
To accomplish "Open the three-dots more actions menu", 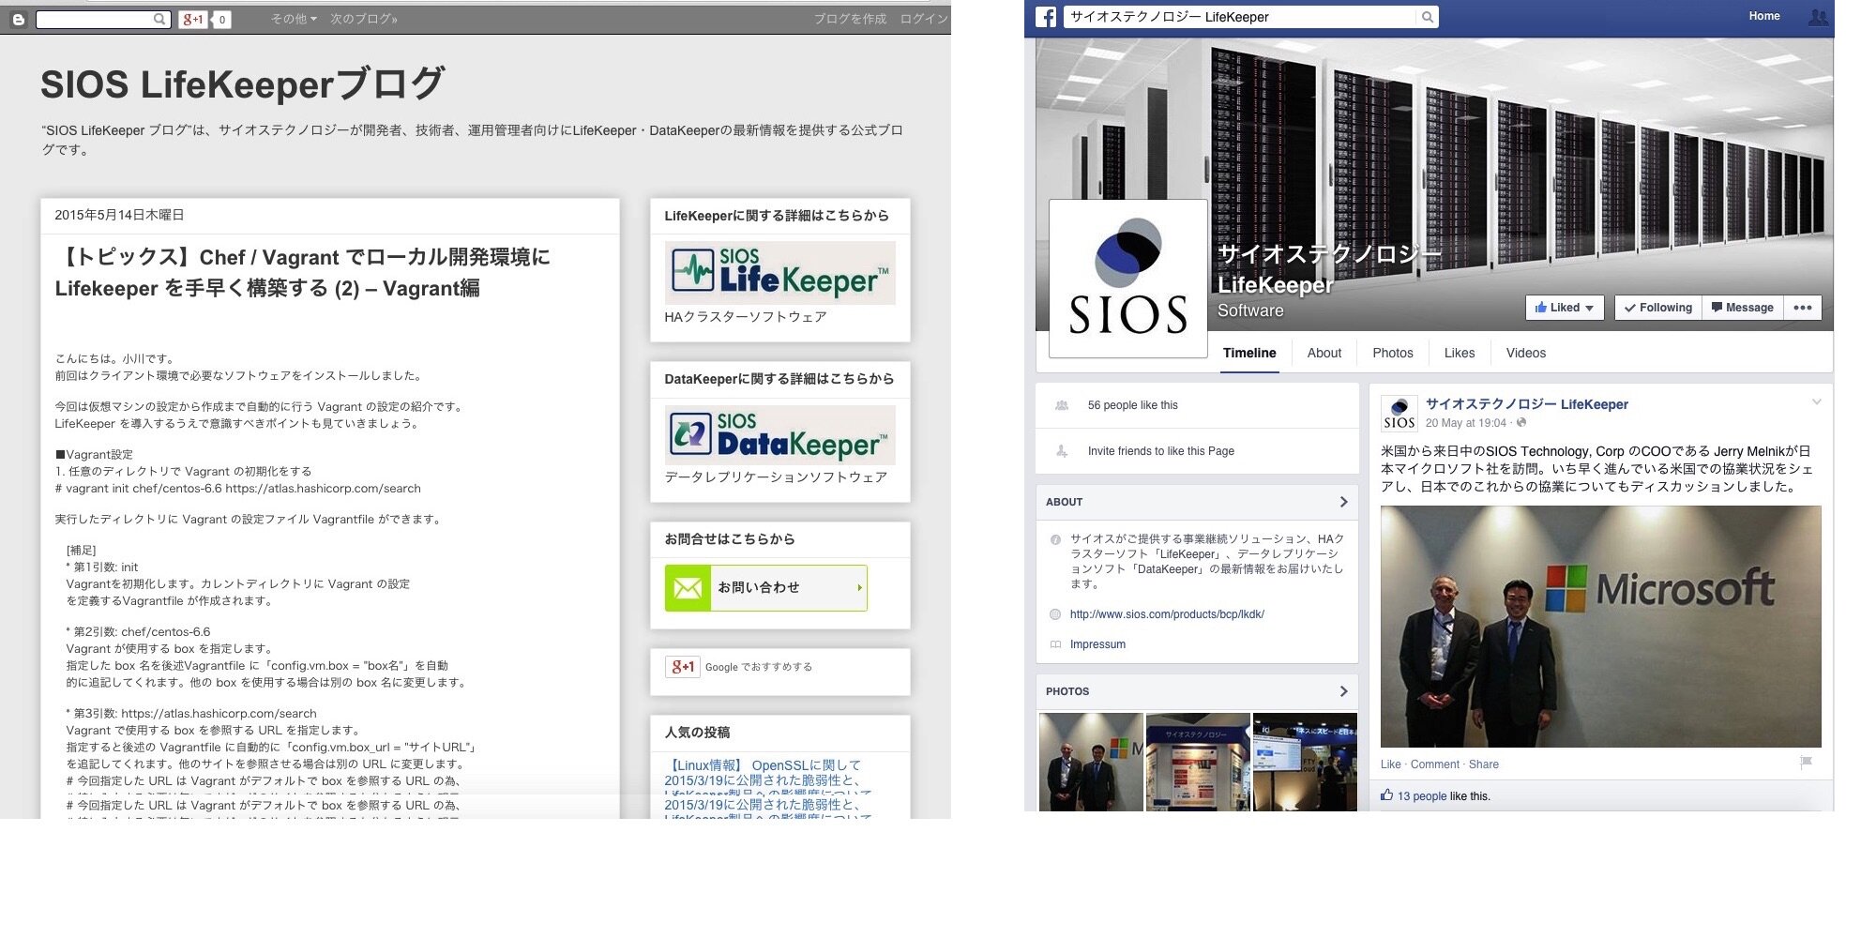I will tap(1803, 308).
